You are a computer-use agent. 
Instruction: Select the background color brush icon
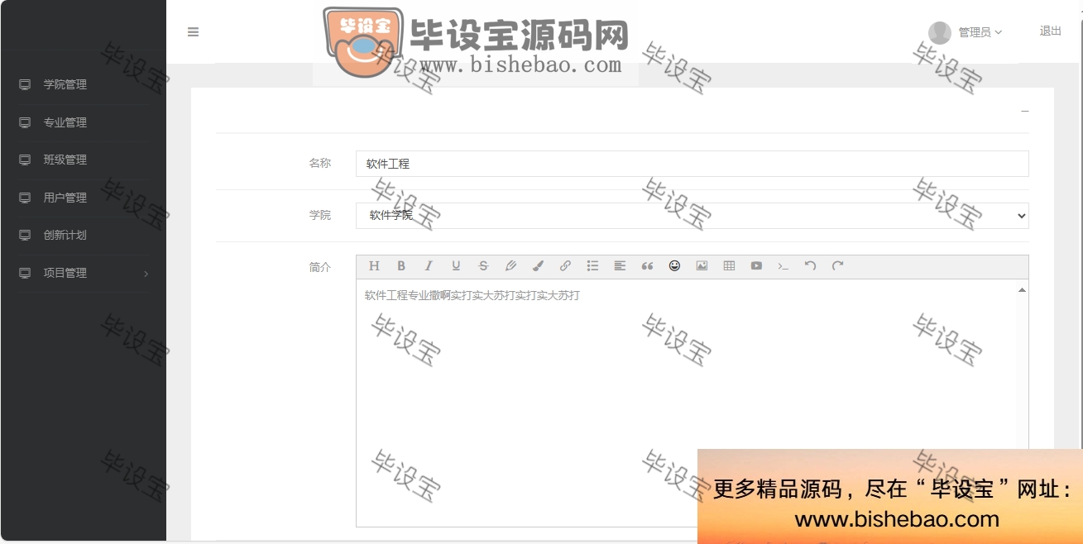(538, 265)
